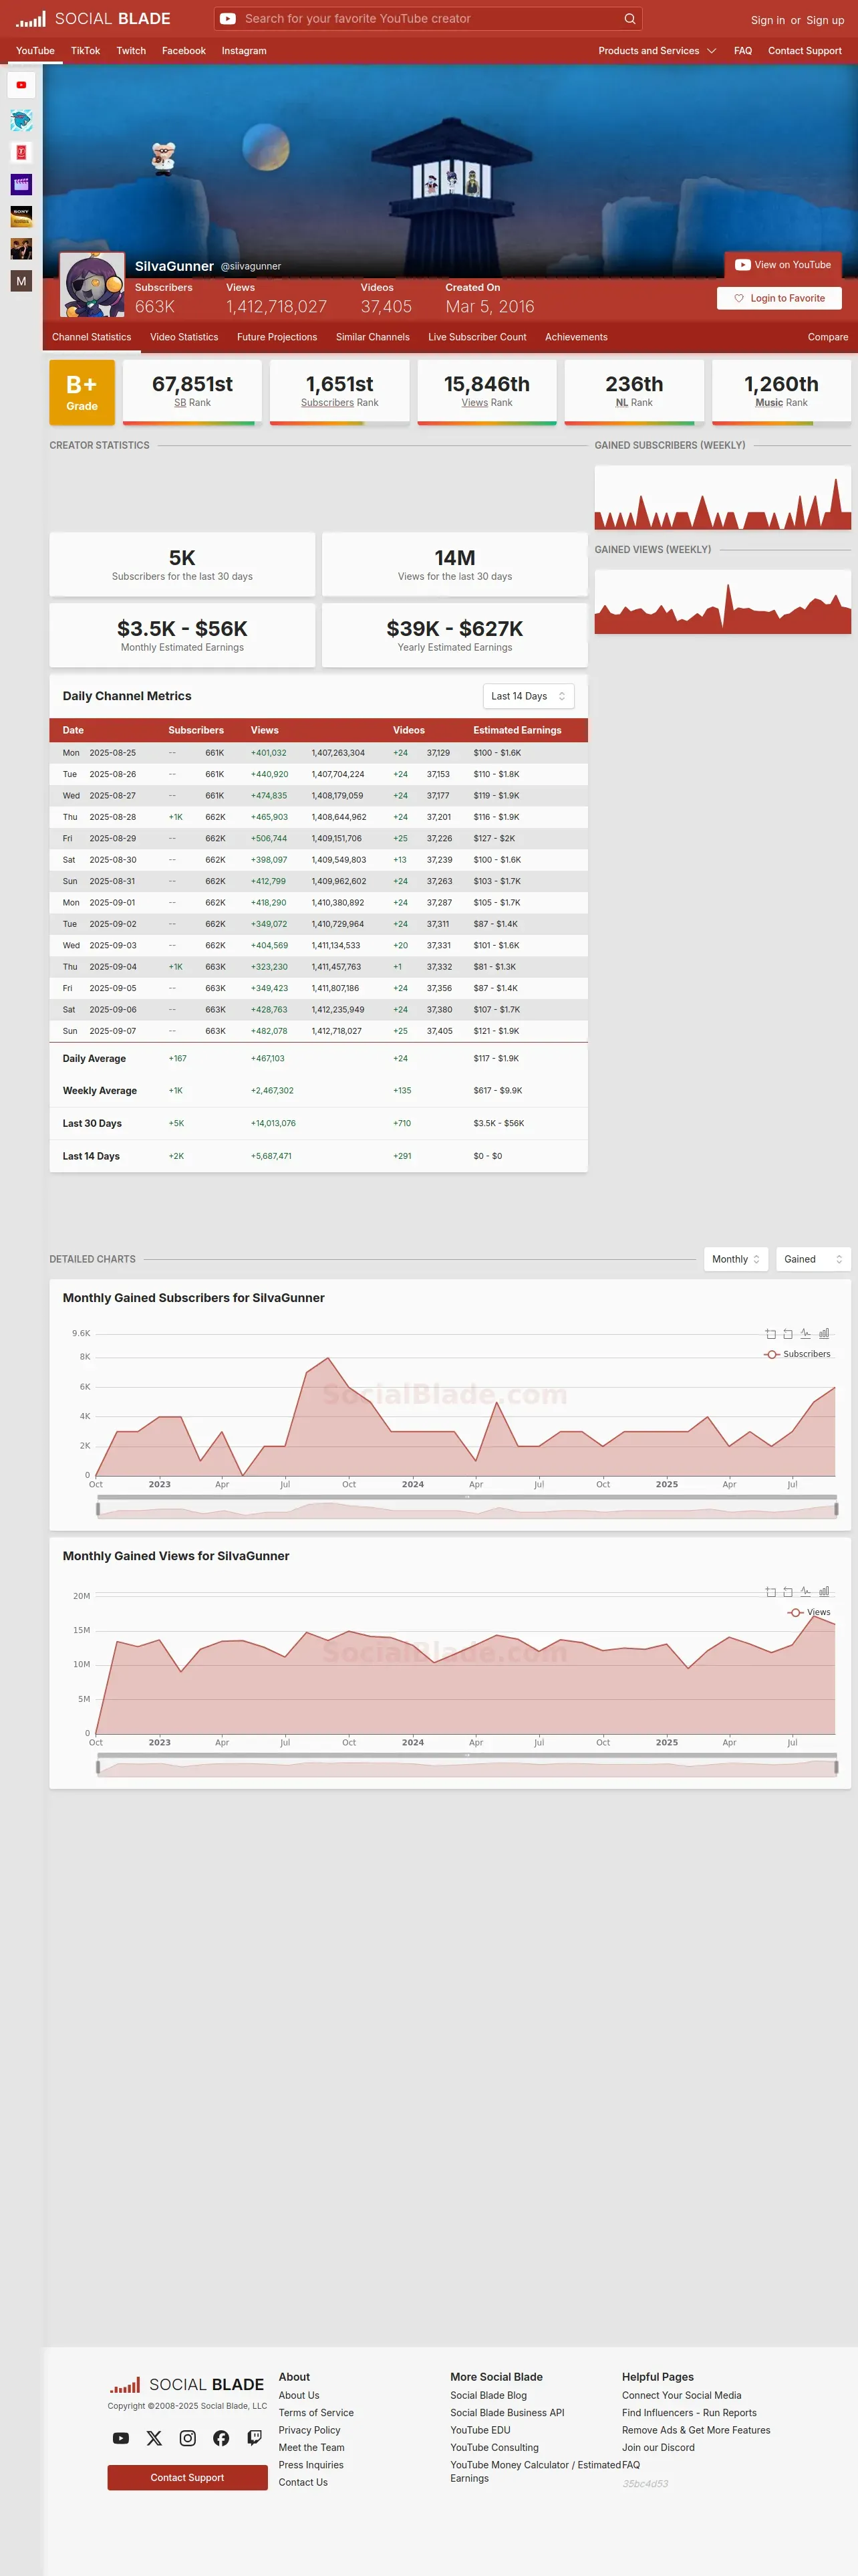Click the Sign in link
This screenshot has height=2576, width=858.
click(768, 20)
